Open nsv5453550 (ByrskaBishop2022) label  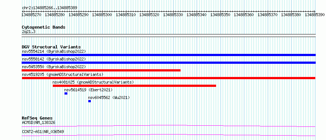click(54, 67)
